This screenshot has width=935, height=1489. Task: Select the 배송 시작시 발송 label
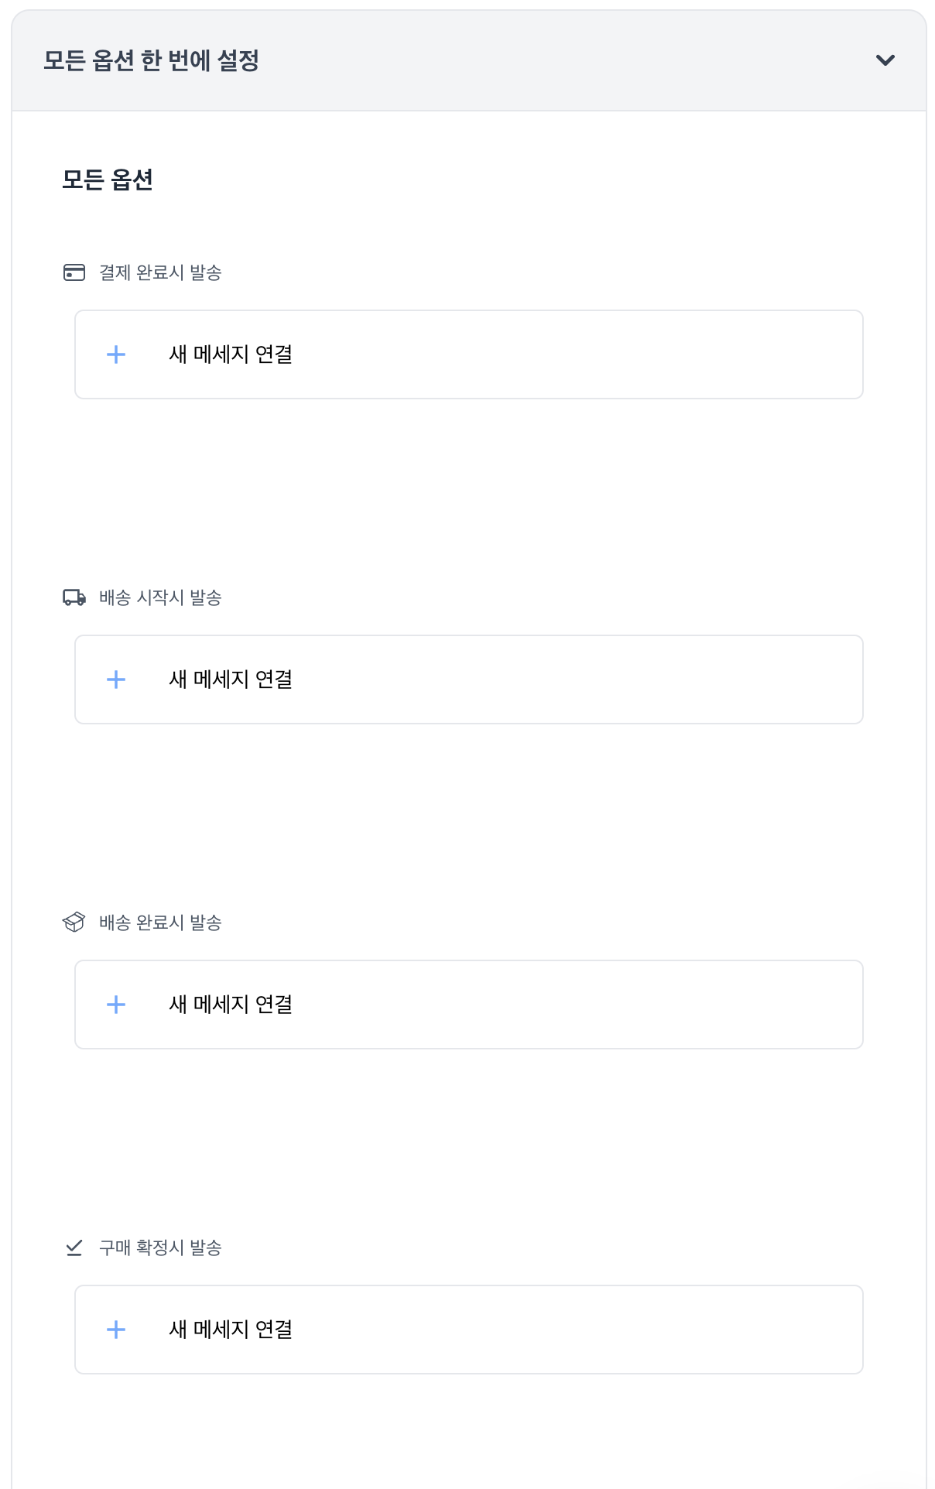pos(160,597)
